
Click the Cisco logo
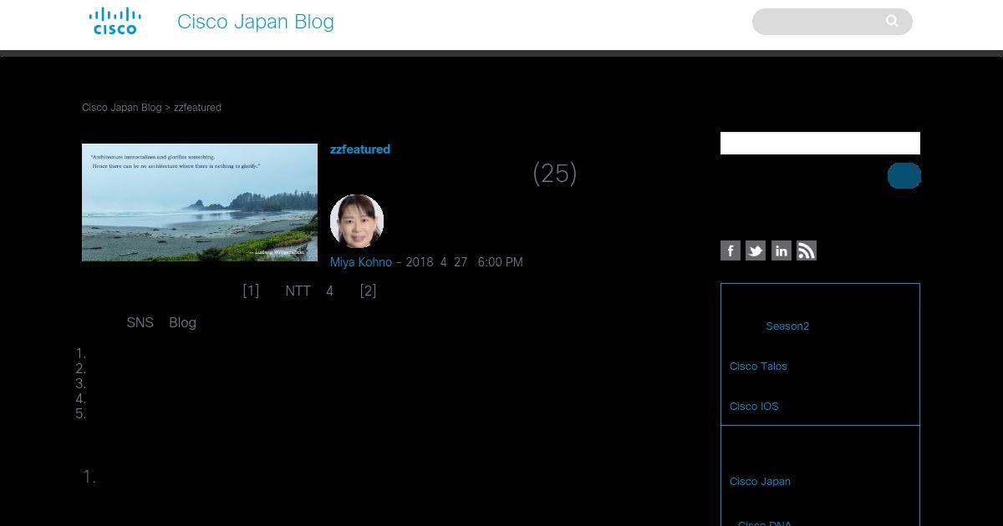[115, 21]
